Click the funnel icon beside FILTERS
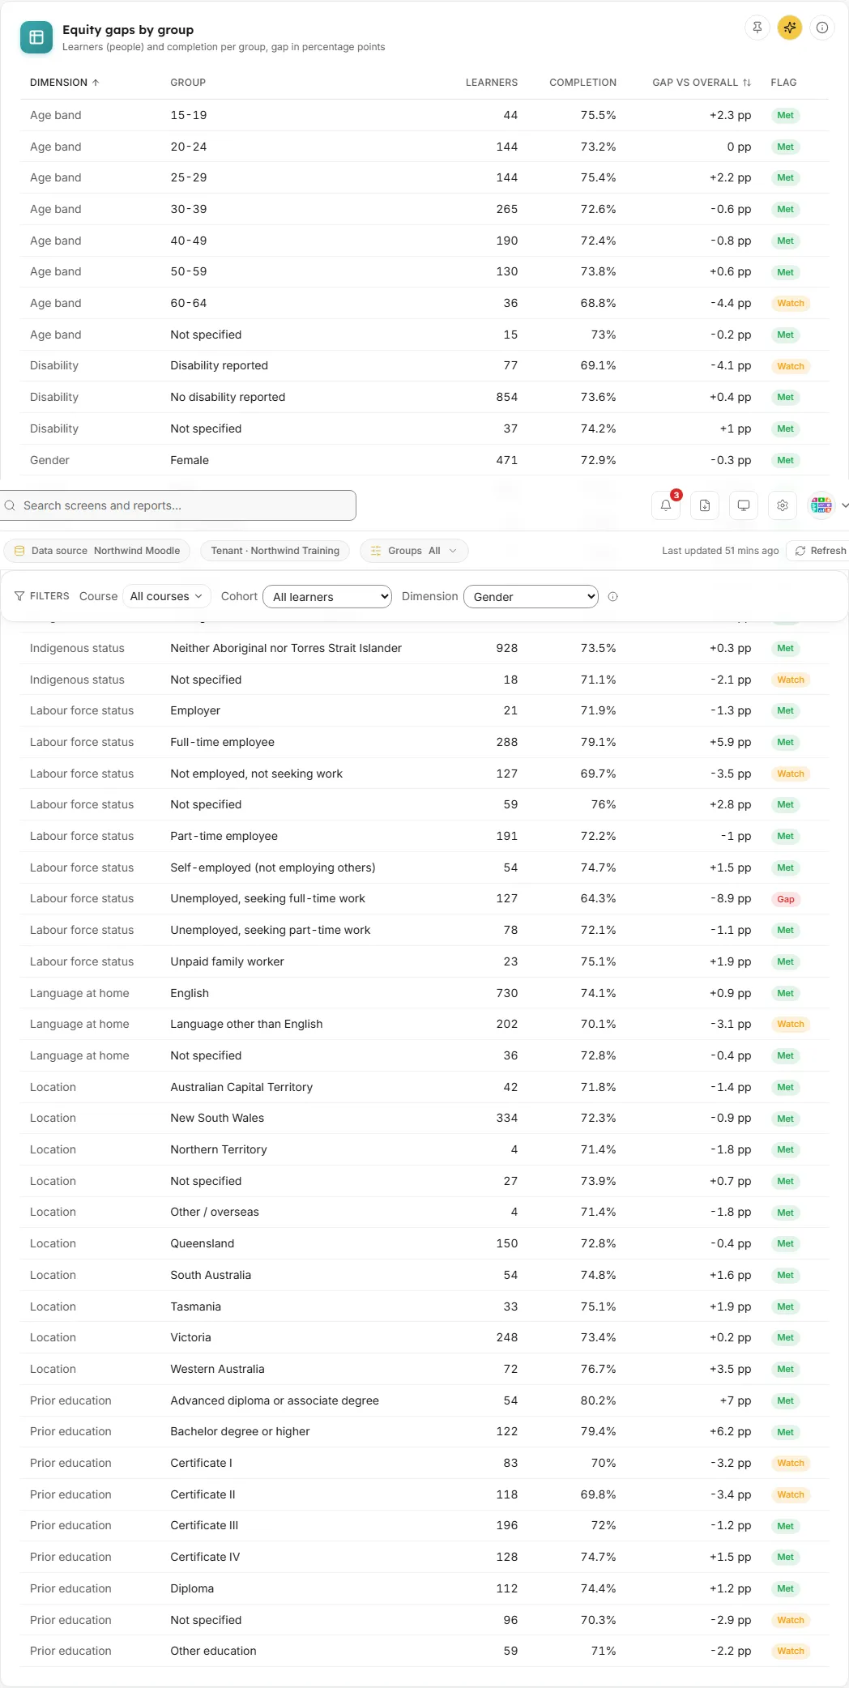 [19, 596]
